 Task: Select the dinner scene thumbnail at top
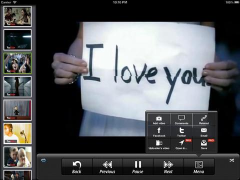pos(17,16)
